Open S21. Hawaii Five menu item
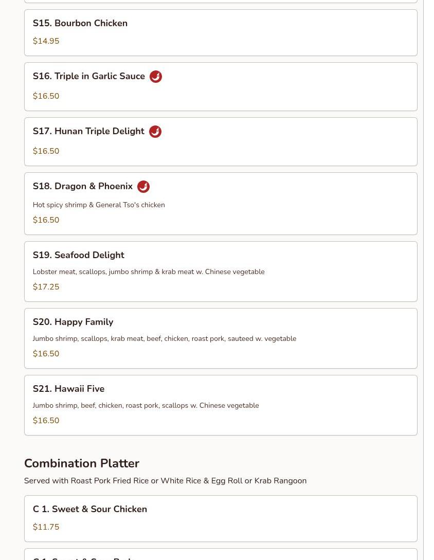The width and height of the screenshot is (434, 560). (221, 405)
